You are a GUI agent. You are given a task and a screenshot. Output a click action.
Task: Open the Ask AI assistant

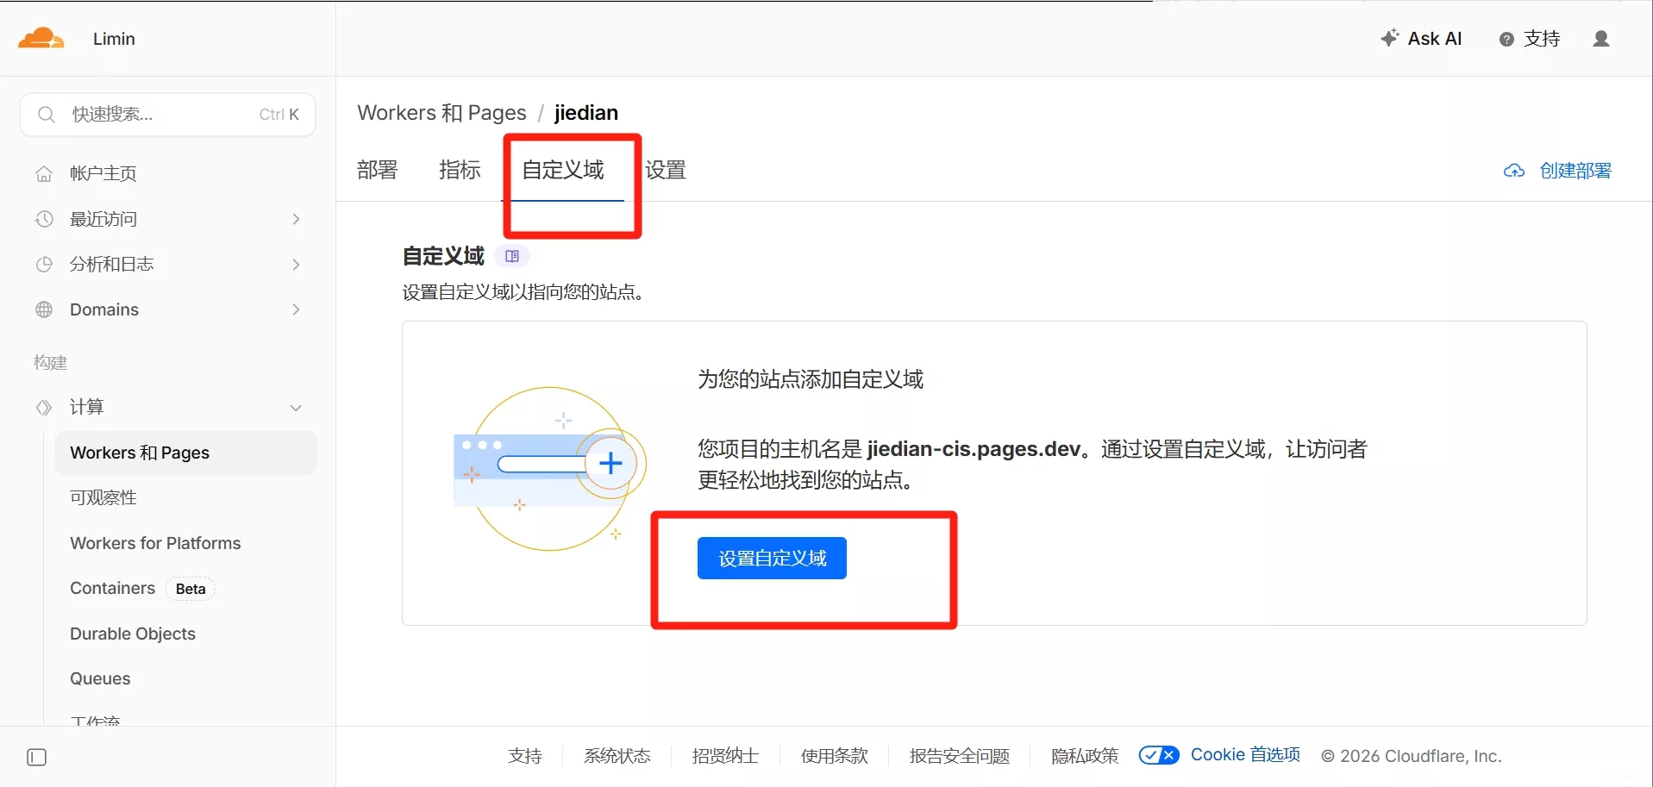point(1421,39)
